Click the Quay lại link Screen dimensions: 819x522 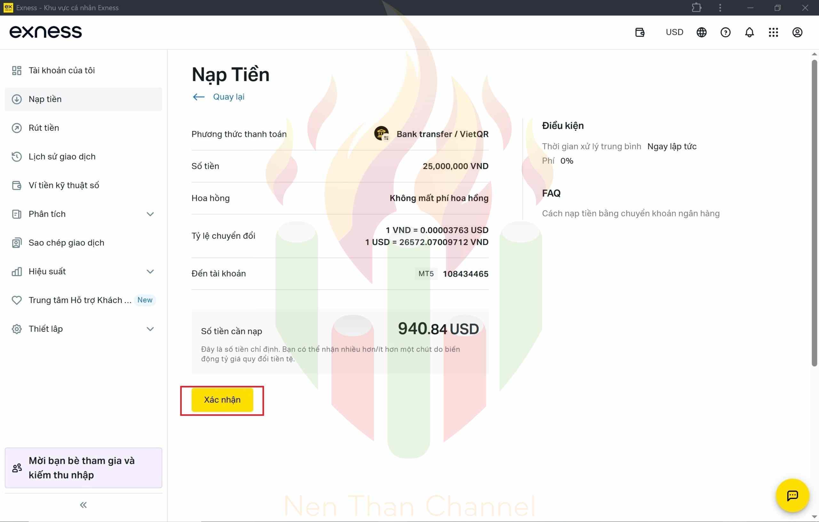point(228,97)
